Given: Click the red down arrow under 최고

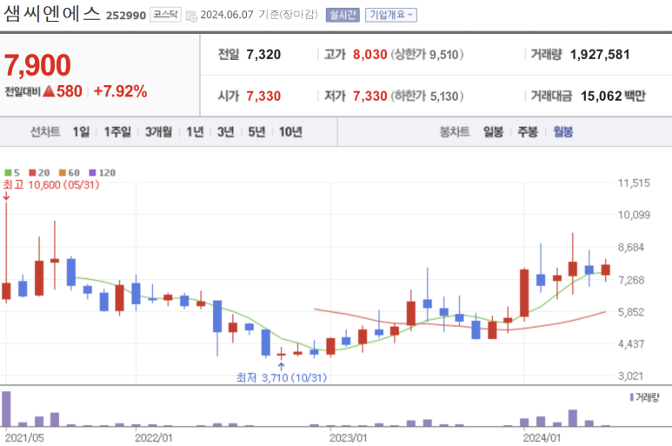Looking at the screenshot, I should 6,196.
